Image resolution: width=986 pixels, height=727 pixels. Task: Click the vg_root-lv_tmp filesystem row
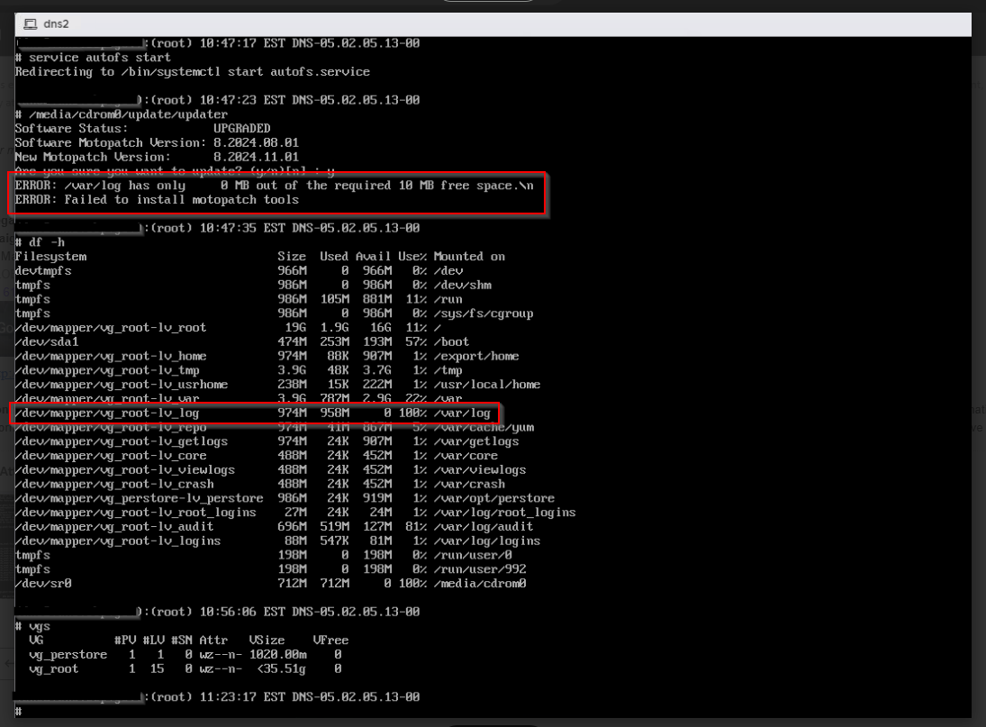point(239,370)
